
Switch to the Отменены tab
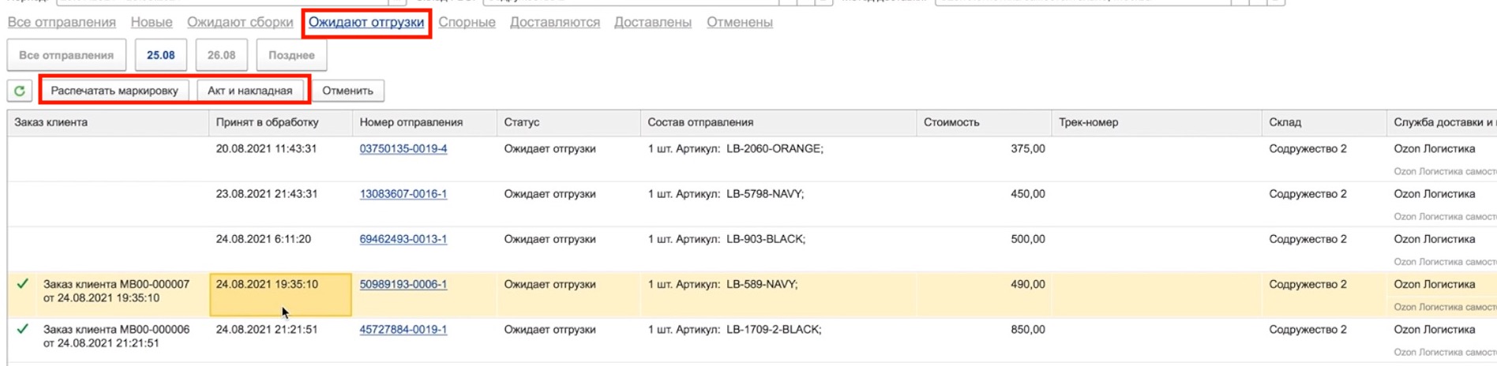(x=740, y=22)
